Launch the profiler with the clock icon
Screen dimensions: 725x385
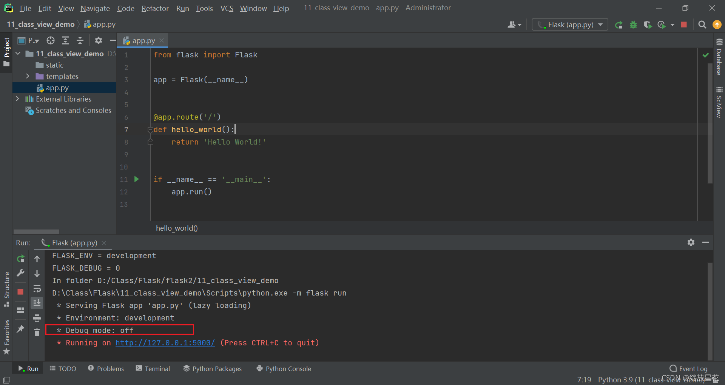(x=662, y=25)
